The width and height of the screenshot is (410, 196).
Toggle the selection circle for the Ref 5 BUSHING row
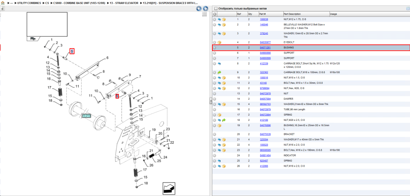pos(214,48)
